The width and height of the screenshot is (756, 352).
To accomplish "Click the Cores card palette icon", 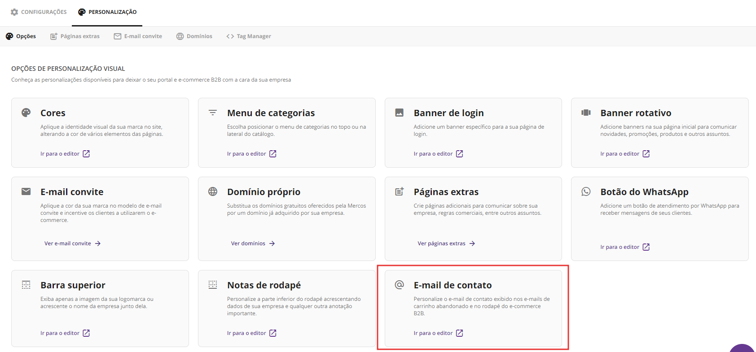I will tap(26, 113).
